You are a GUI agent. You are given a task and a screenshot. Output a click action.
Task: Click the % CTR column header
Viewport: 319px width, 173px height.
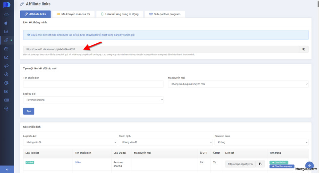coord(203,153)
